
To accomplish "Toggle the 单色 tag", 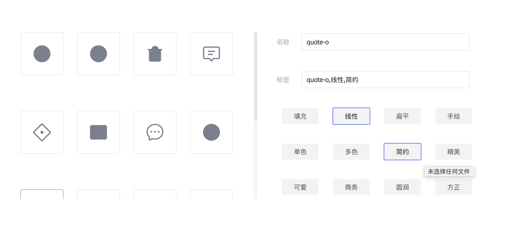I will (x=300, y=152).
